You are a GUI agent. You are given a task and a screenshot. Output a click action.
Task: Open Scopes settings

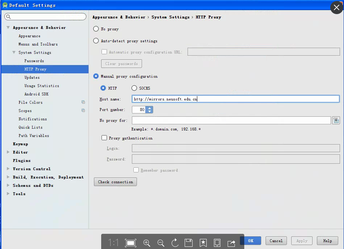click(25, 111)
